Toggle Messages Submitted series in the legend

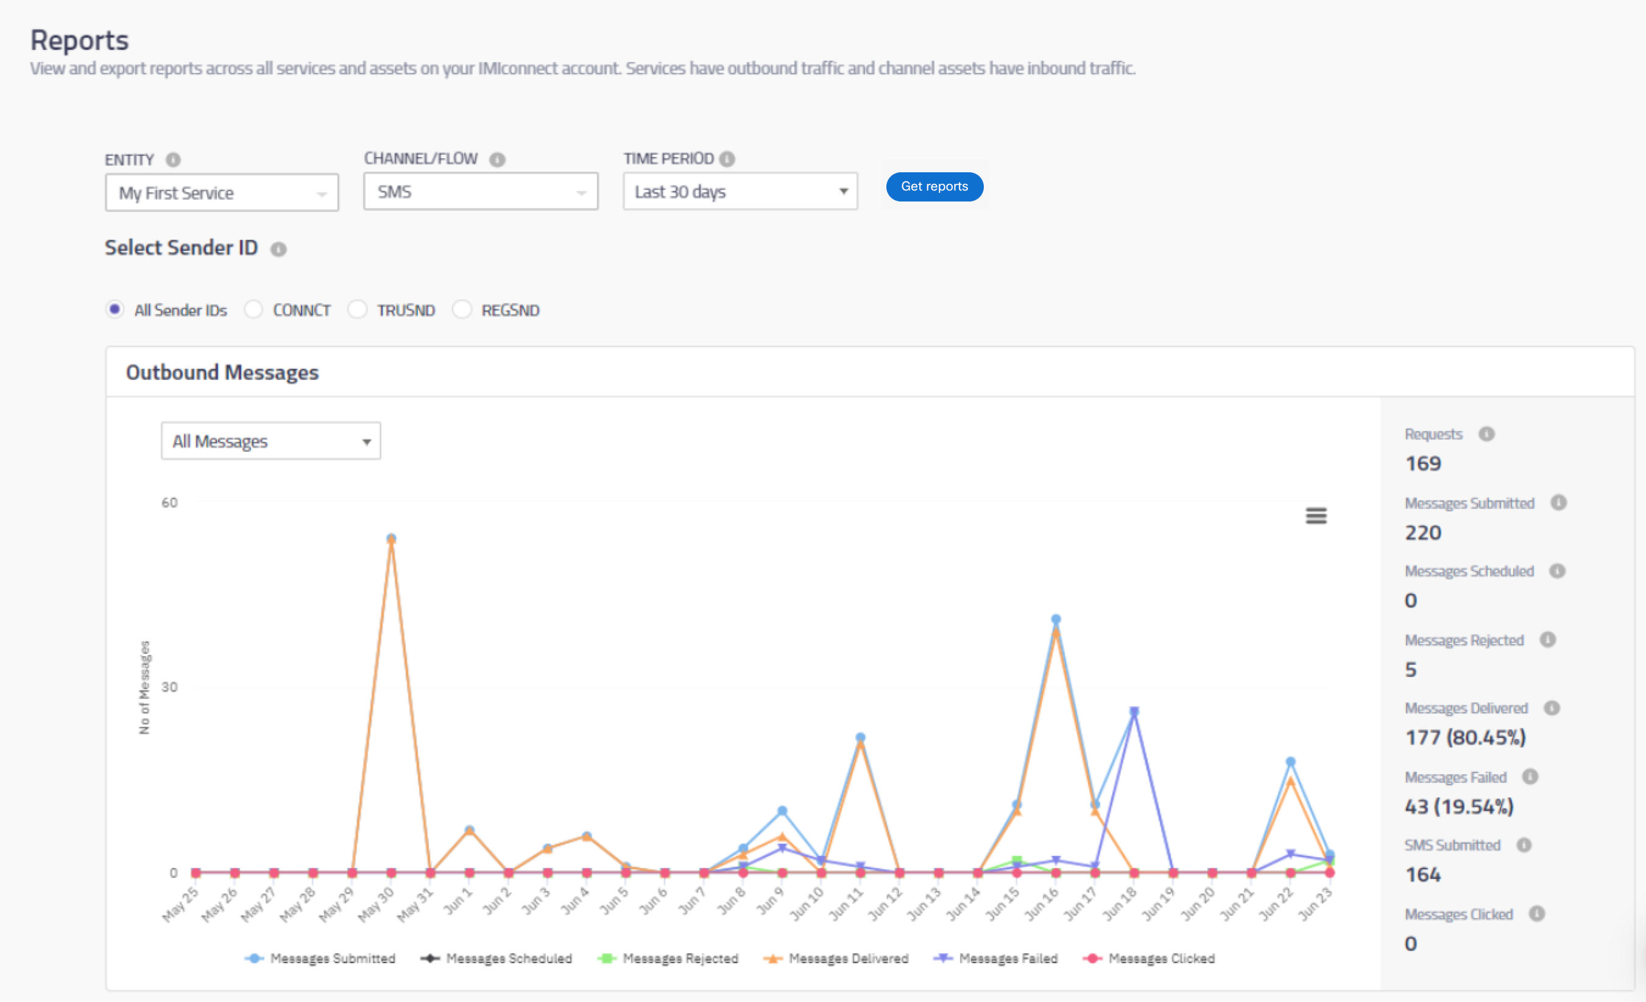(x=320, y=958)
